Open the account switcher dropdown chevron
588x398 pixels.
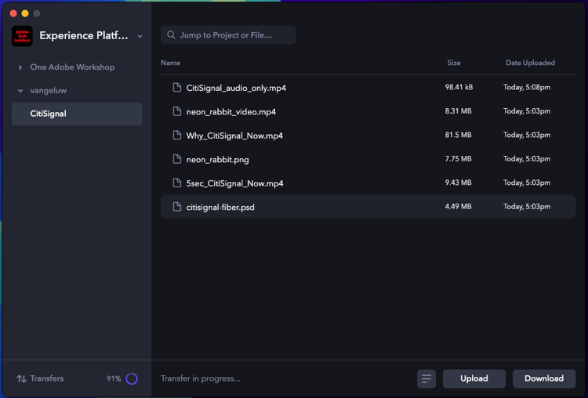[140, 36]
